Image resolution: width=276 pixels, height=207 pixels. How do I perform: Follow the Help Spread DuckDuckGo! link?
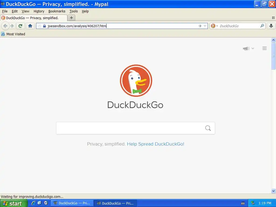[x=156, y=144]
